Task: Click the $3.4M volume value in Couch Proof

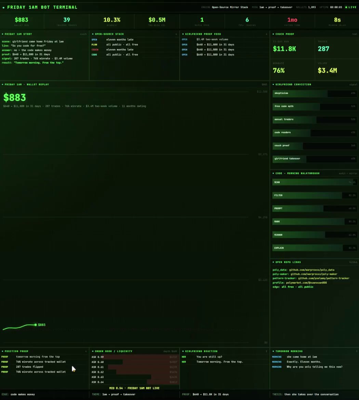Action: coord(327,70)
